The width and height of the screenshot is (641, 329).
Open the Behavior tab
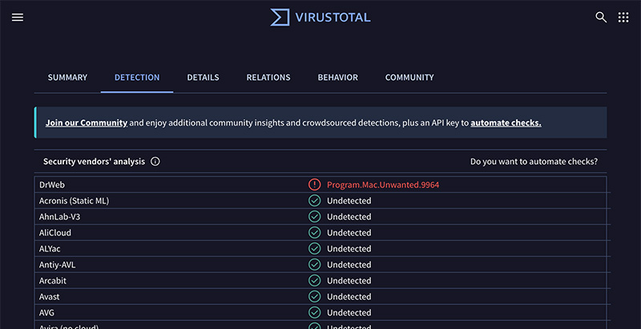pyautogui.click(x=337, y=78)
